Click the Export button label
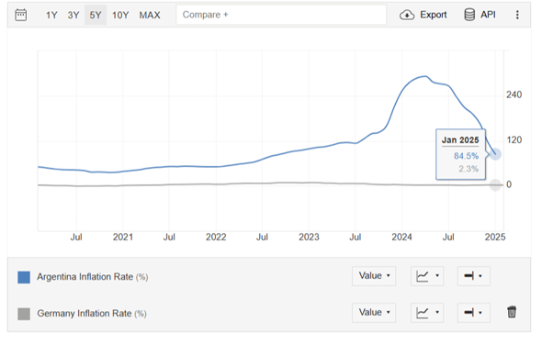The image size is (542, 344). click(433, 15)
